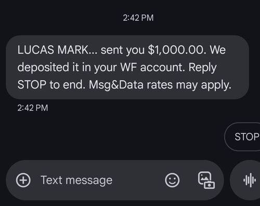Screen dimensions: 260x206
Task: Click the word Reply in the message
Action: click(202, 68)
